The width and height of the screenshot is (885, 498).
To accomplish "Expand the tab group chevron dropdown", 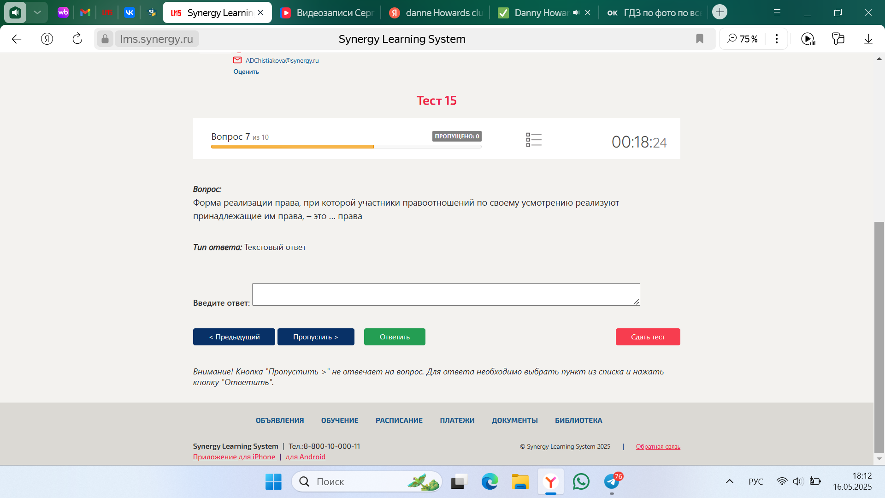I will pyautogui.click(x=37, y=13).
